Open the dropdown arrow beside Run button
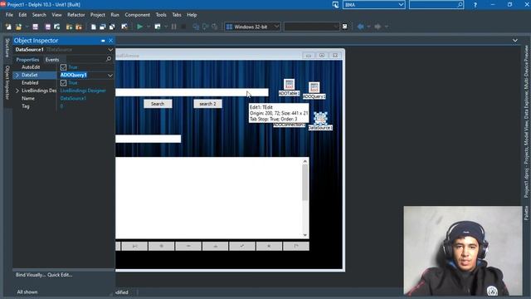 click(148, 27)
